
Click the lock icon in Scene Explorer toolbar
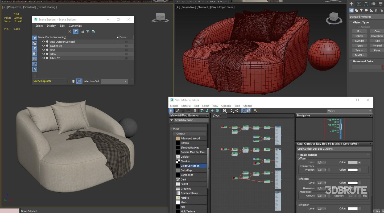[82, 32]
